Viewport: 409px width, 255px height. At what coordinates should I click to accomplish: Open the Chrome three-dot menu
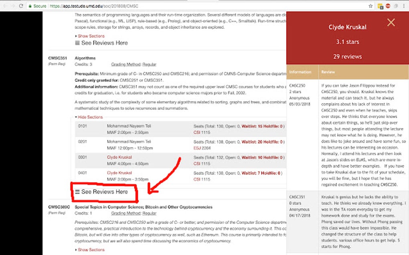[405, 6]
